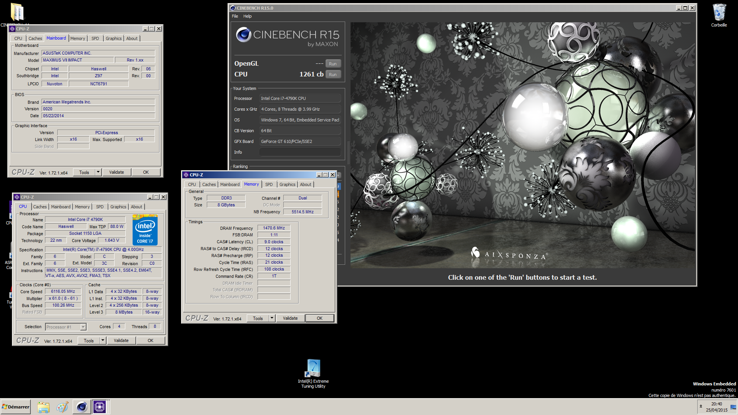
Task: Click the Cinebench R15 logo sphere
Action: click(244, 35)
